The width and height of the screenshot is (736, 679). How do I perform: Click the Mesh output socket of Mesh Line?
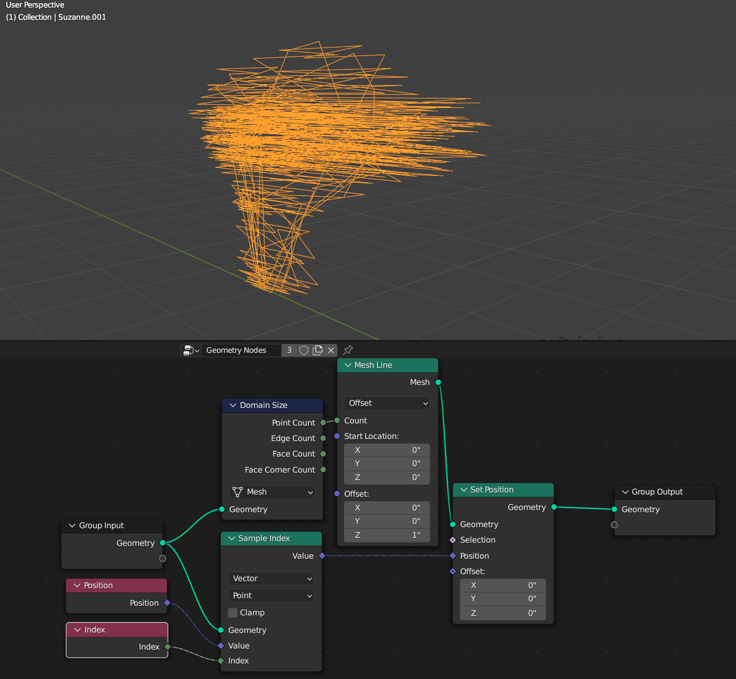tap(438, 382)
